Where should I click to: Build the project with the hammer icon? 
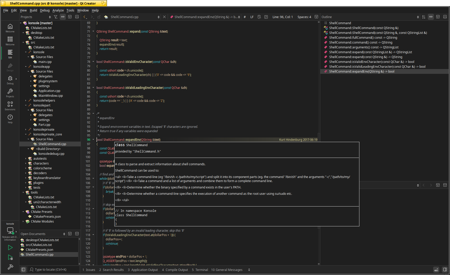click(10, 267)
